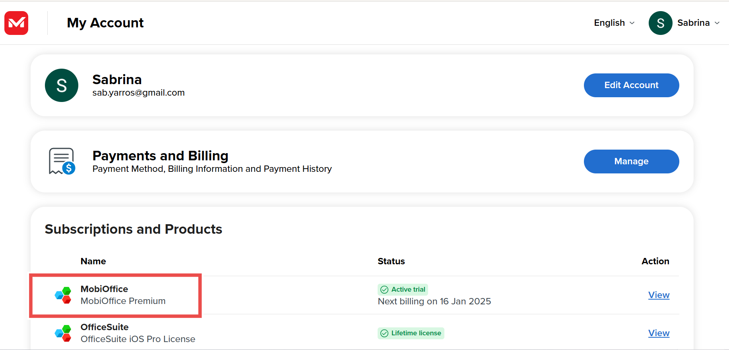Expand the Sabrina account menu chevron

click(717, 23)
